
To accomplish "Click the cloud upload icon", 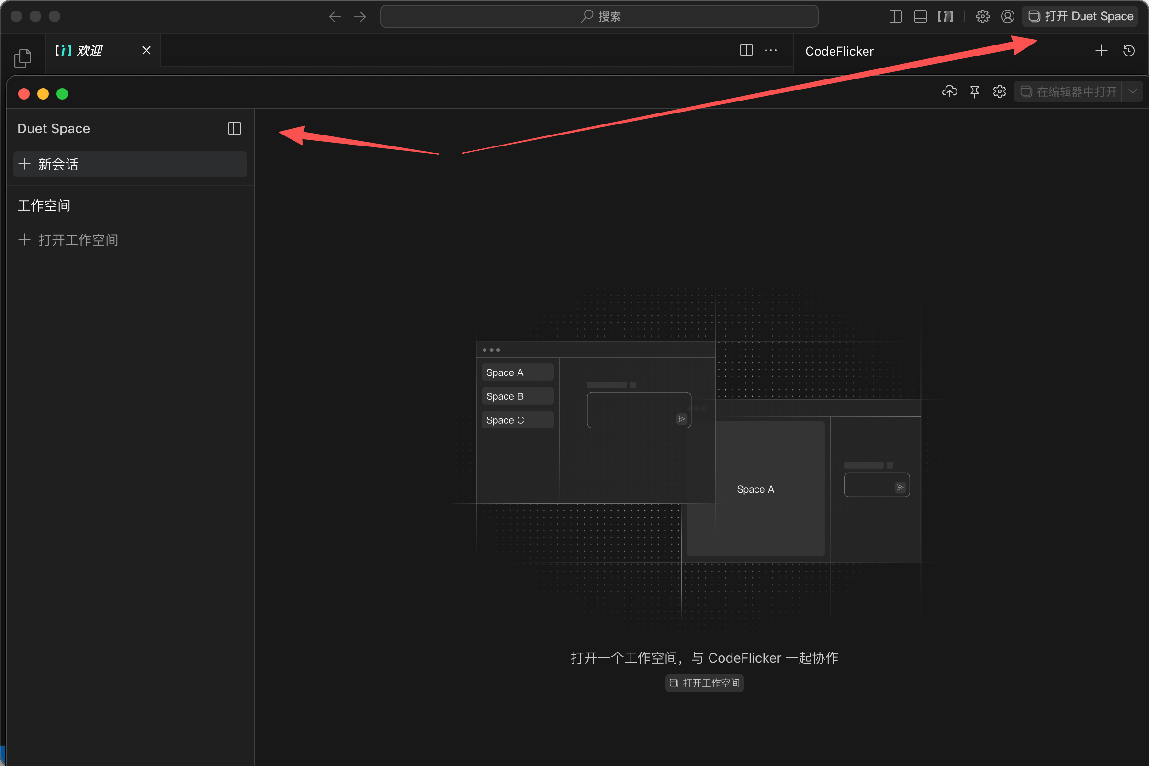I will click(x=949, y=91).
